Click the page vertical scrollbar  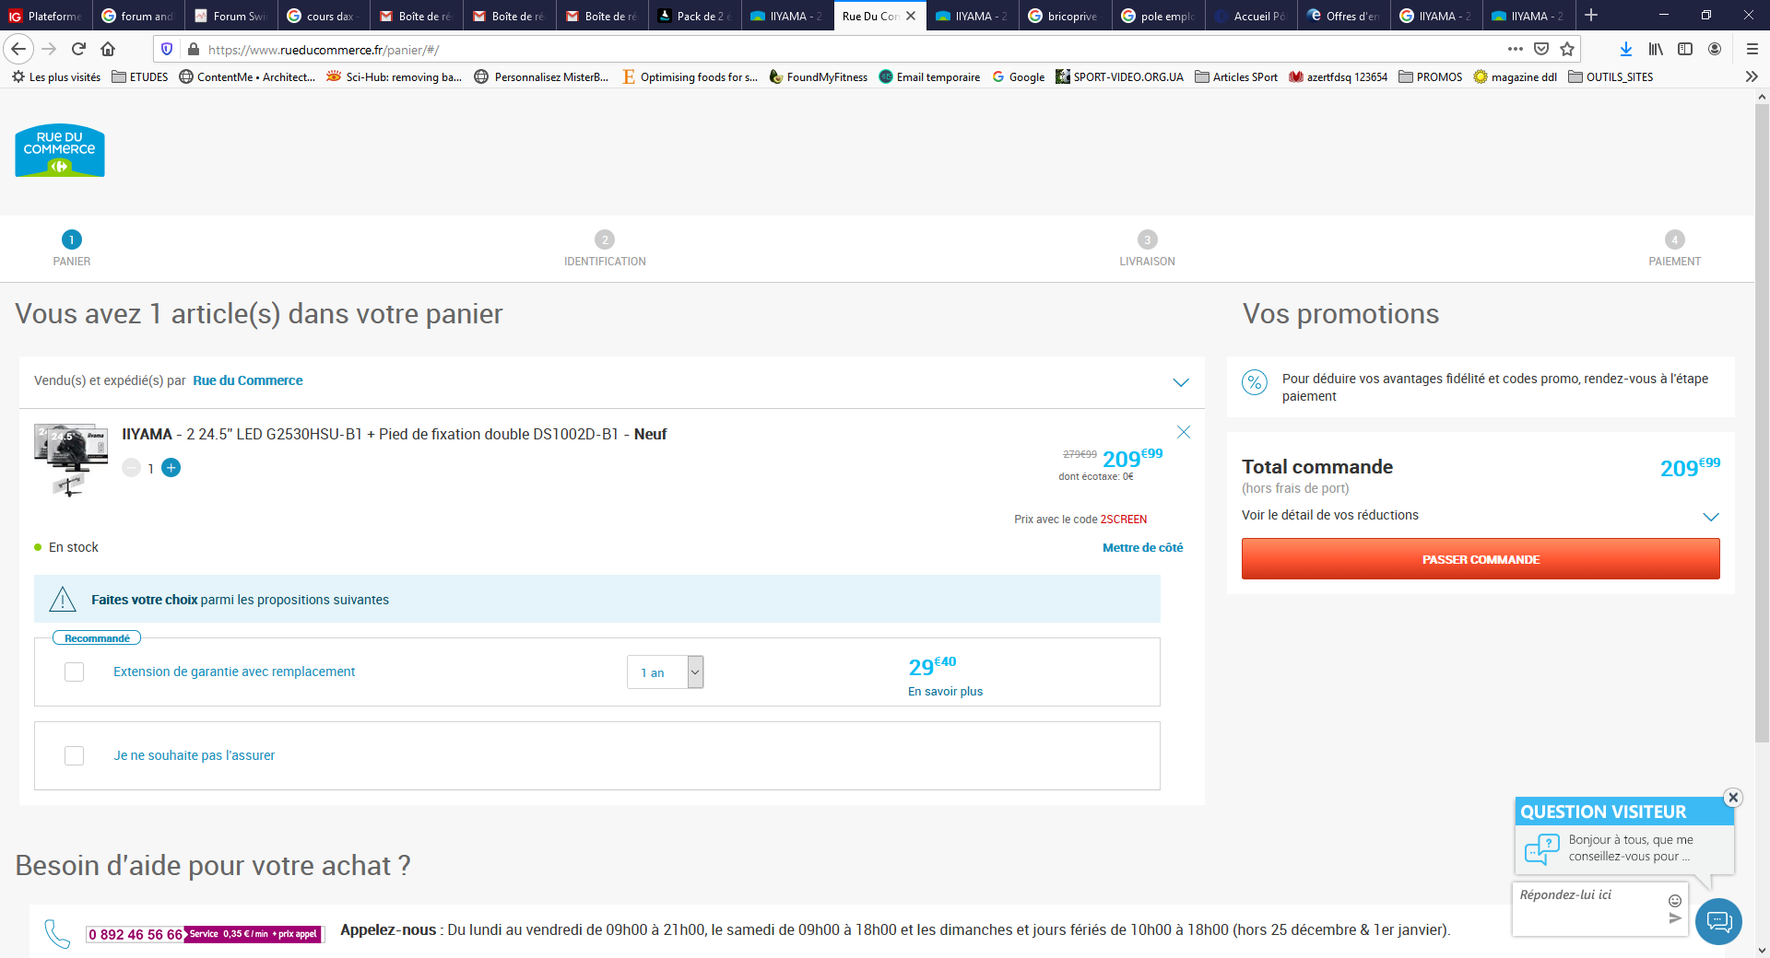point(1762,424)
